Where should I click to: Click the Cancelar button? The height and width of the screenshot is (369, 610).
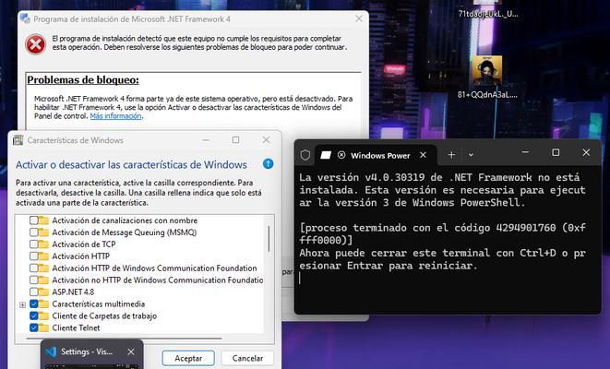[247, 358]
